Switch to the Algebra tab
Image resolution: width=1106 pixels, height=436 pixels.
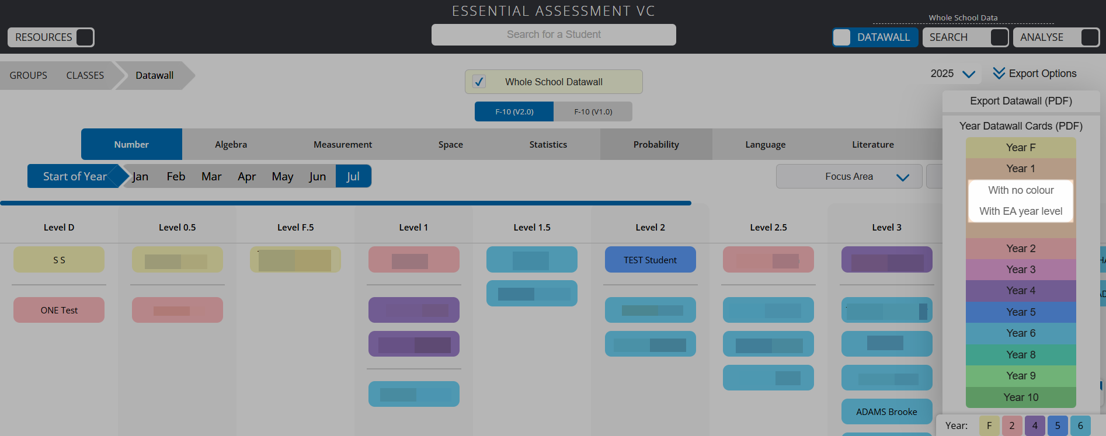(231, 144)
